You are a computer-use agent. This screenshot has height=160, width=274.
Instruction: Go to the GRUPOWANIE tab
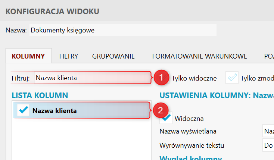pos(113,57)
